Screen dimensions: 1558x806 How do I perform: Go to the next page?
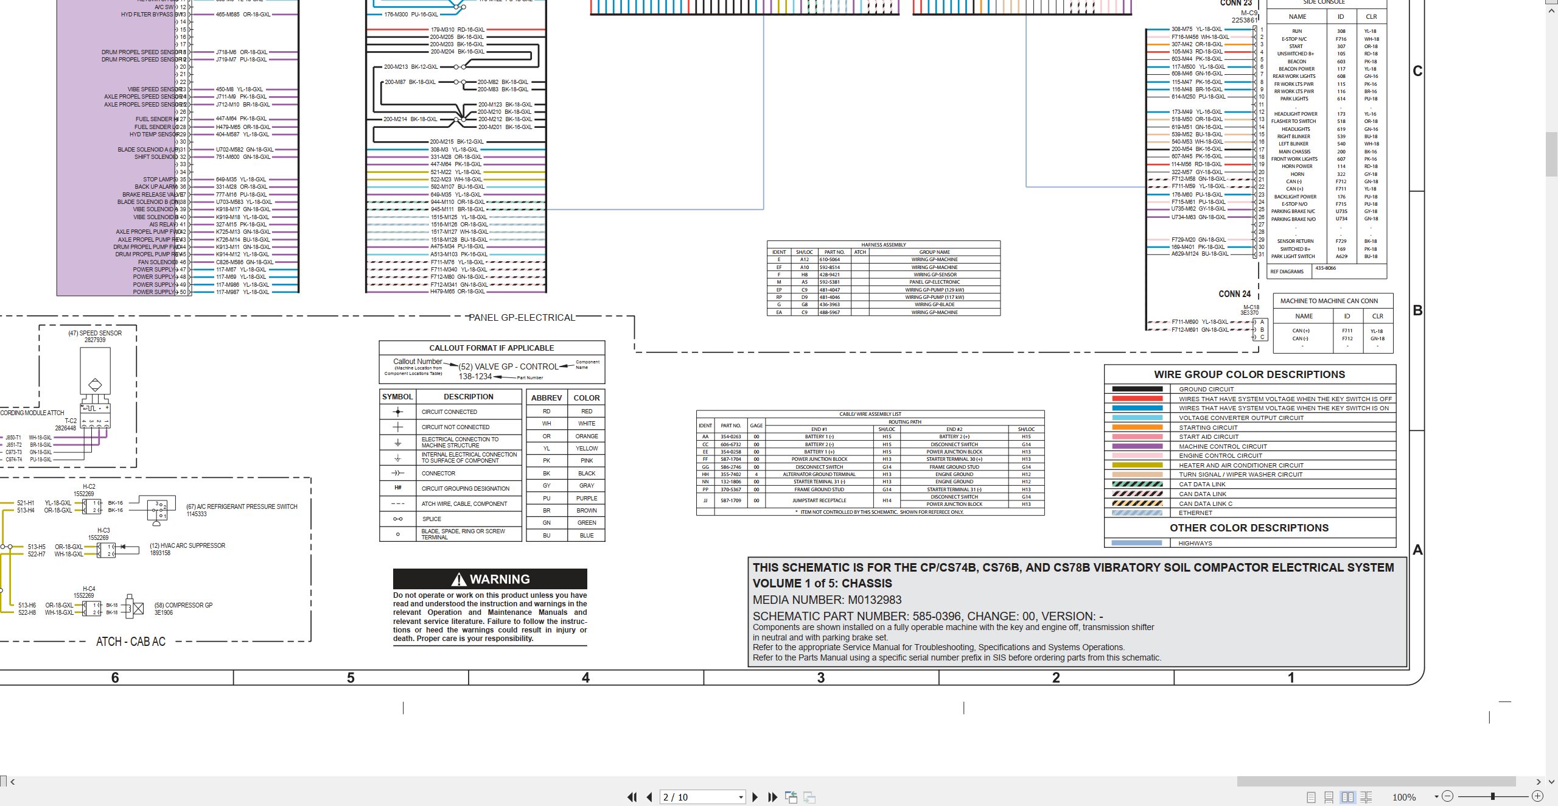(x=755, y=797)
